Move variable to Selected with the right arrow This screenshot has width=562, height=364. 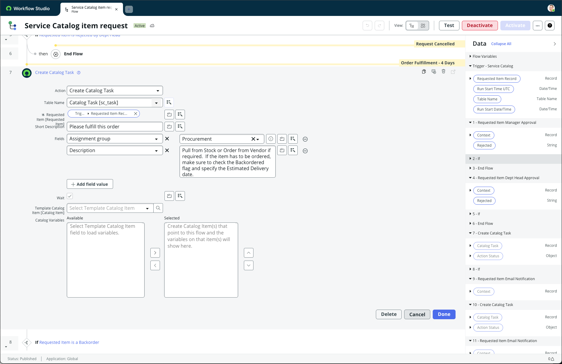[155, 253]
